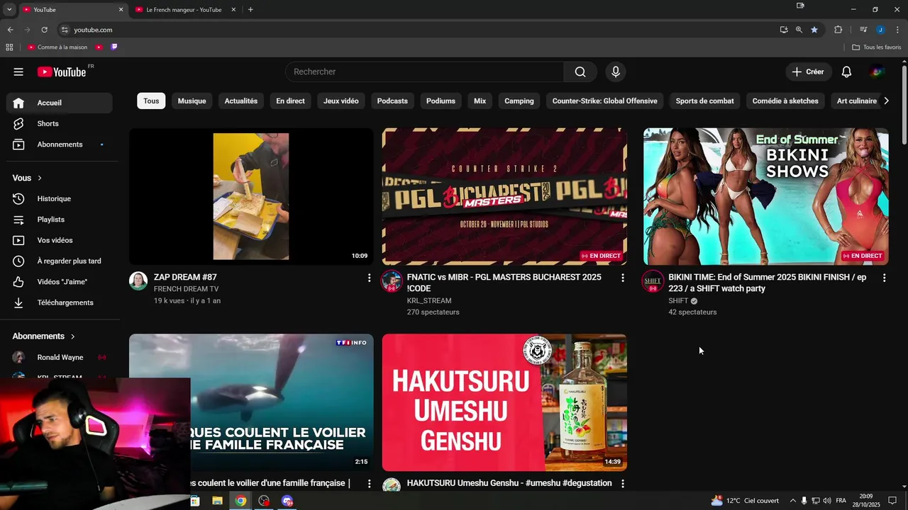Image resolution: width=908 pixels, height=510 pixels.
Task: Open the PGL Masters Bucharest thumbnail
Action: pyautogui.click(x=504, y=196)
